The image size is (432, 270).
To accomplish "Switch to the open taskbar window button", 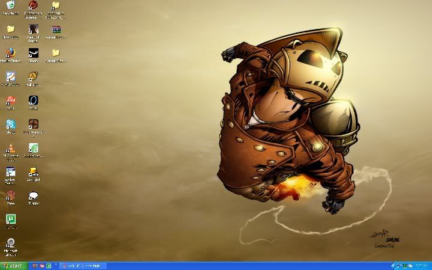I will (x=83, y=266).
